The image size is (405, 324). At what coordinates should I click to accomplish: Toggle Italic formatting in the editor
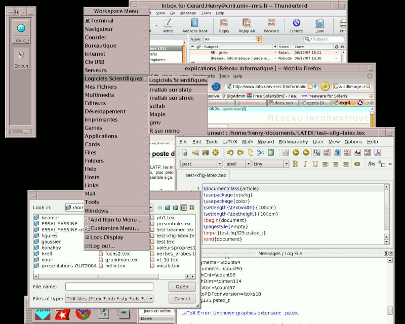click(x=305, y=164)
